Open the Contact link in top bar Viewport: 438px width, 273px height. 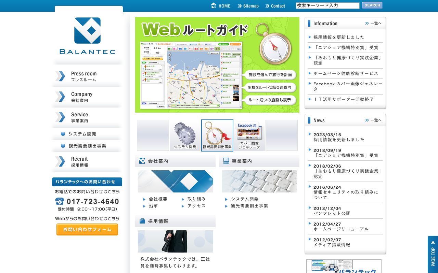click(275, 6)
